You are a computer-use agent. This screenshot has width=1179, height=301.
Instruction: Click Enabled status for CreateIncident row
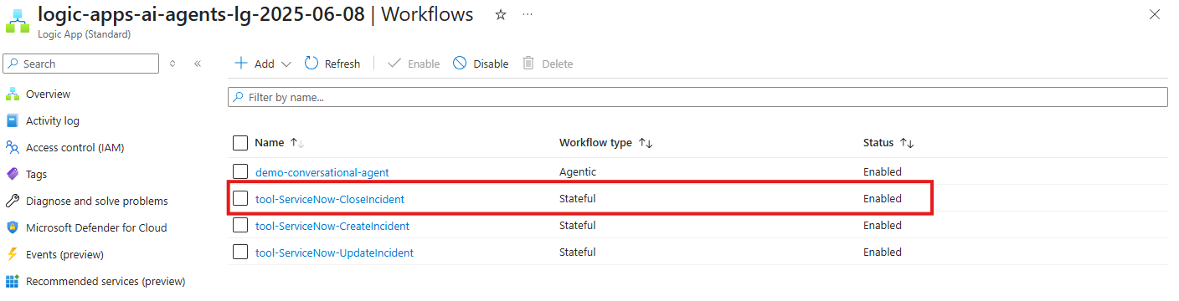(883, 225)
